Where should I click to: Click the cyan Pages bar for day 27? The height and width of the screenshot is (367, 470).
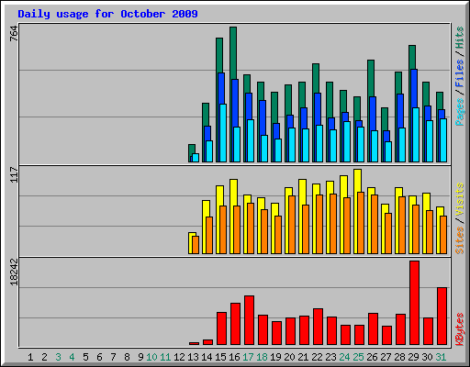click(388, 151)
